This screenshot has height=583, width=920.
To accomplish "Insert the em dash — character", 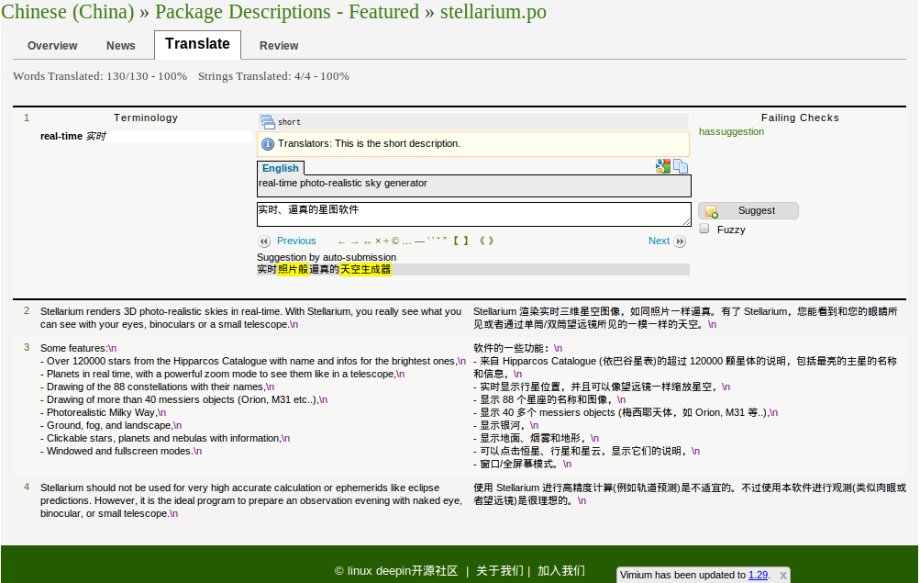I will click(x=419, y=241).
